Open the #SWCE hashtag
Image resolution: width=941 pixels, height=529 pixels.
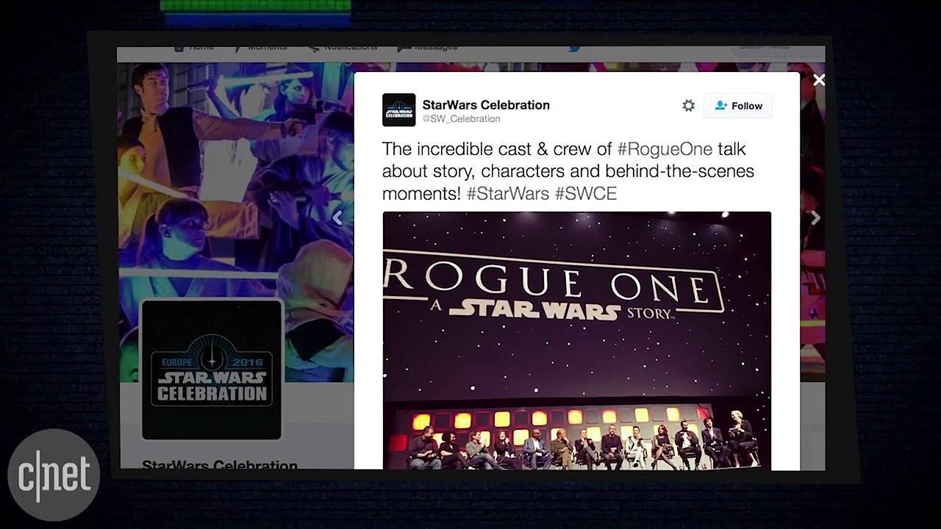[x=586, y=193]
